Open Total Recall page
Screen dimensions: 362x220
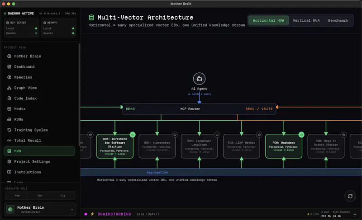click(x=39, y=140)
